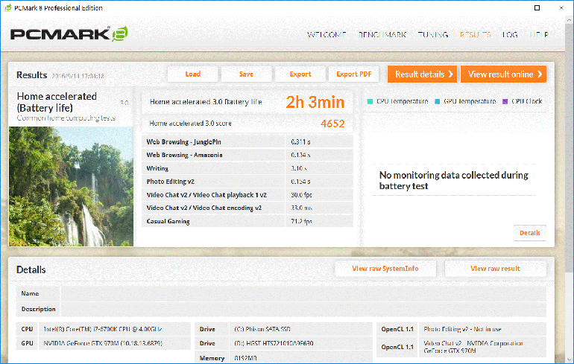This screenshot has width=574, height=364.
Task: Click View raw SystemInfo
Action: tap(385, 269)
